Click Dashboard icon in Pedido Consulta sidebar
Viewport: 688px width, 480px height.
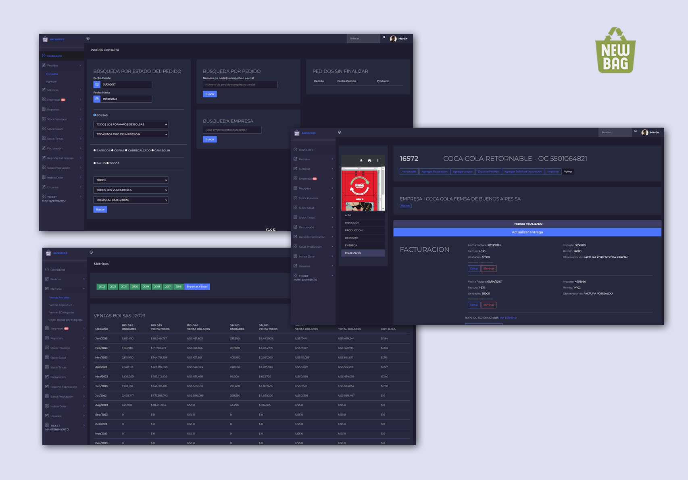[44, 56]
